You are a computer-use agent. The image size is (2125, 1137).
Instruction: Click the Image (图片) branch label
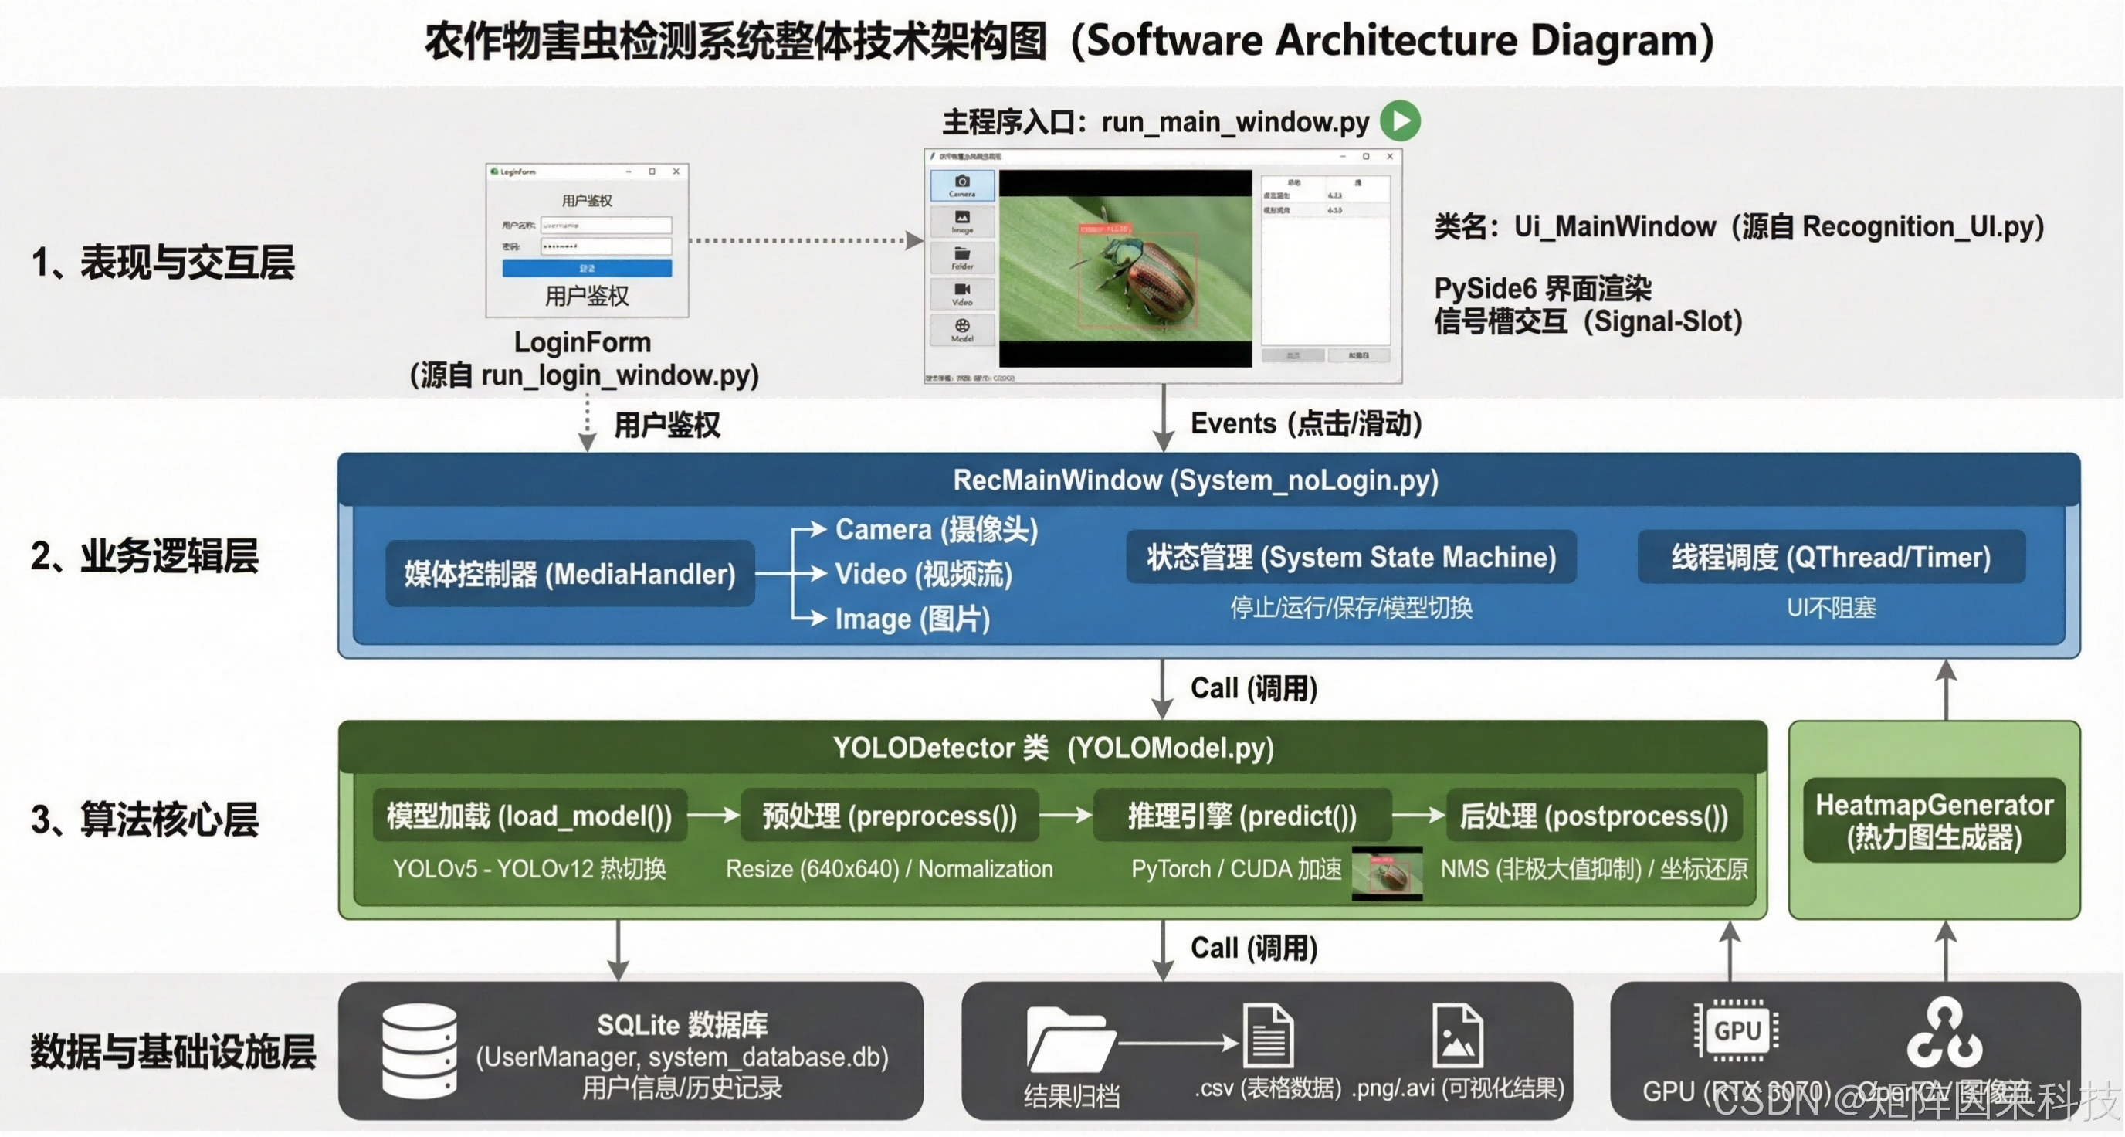coord(913,618)
